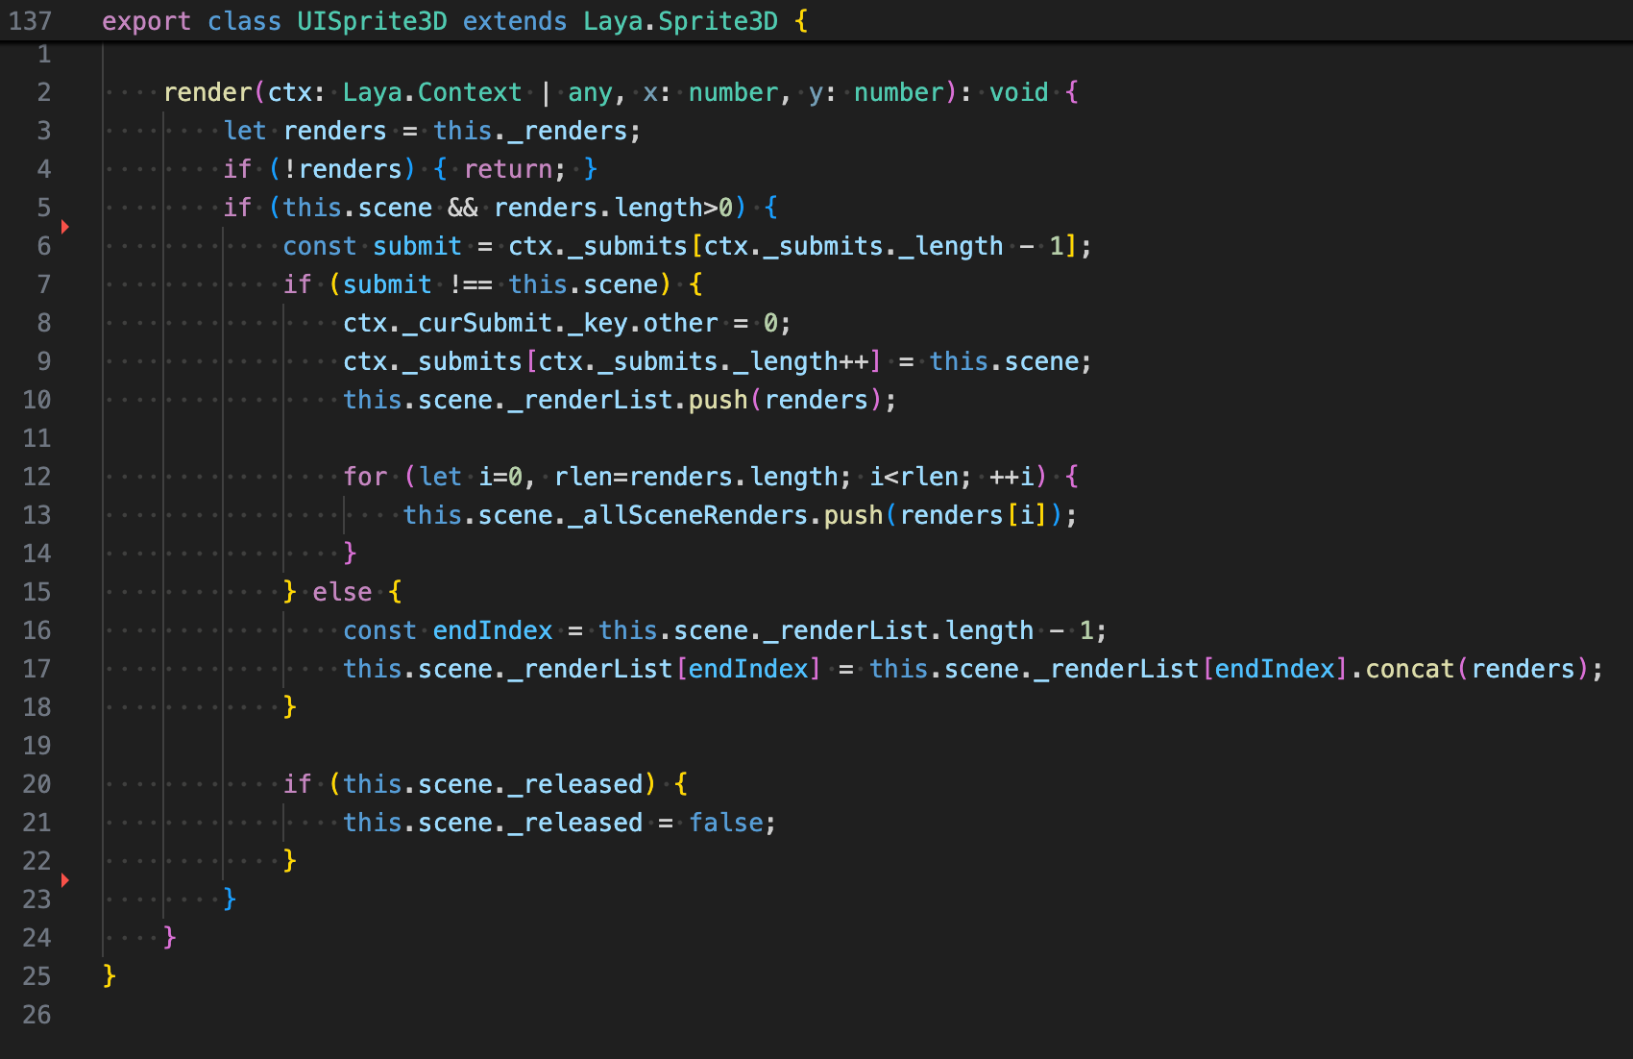Click line number 26 at the bottom
This screenshot has width=1633, height=1059.
37,1015
